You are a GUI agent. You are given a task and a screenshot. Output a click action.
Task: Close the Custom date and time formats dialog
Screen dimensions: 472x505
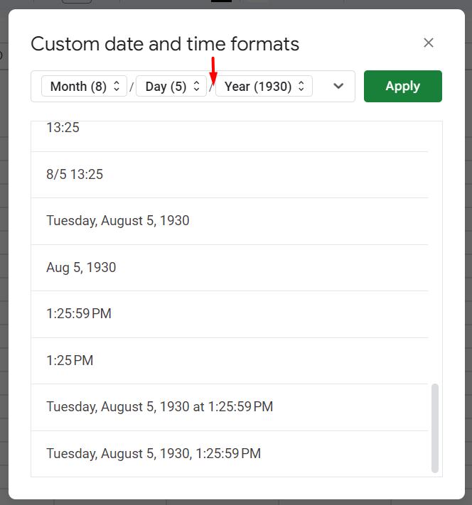[x=429, y=43]
